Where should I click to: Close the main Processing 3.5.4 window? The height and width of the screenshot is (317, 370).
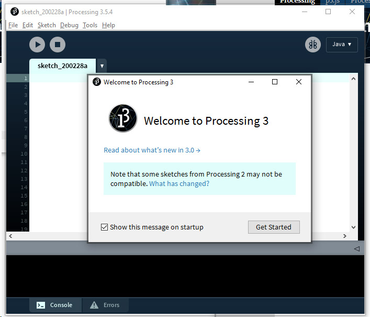(352, 12)
